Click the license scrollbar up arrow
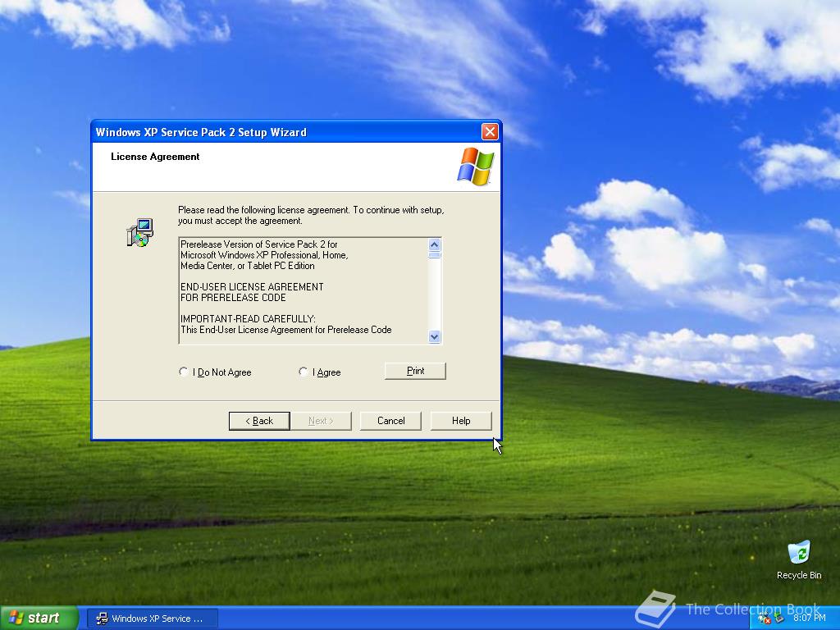The image size is (840, 630). [x=435, y=244]
